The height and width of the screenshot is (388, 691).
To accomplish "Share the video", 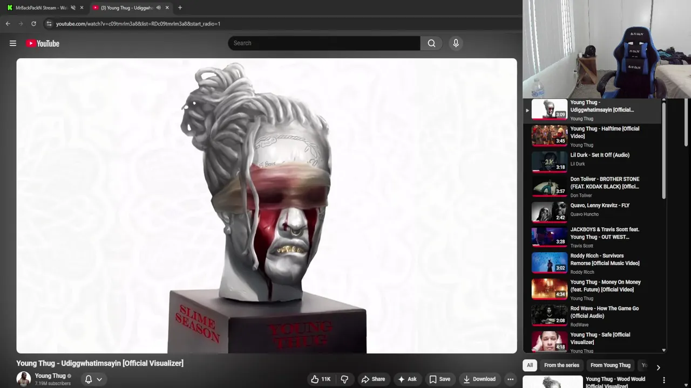I will click(x=373, y=379).
